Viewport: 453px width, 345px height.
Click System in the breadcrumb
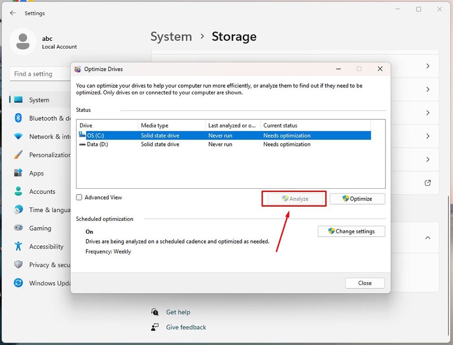click(x=171, y=37)
